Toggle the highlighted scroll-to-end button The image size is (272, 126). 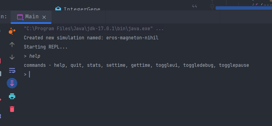pyautogui.click(x=12, y=83)
